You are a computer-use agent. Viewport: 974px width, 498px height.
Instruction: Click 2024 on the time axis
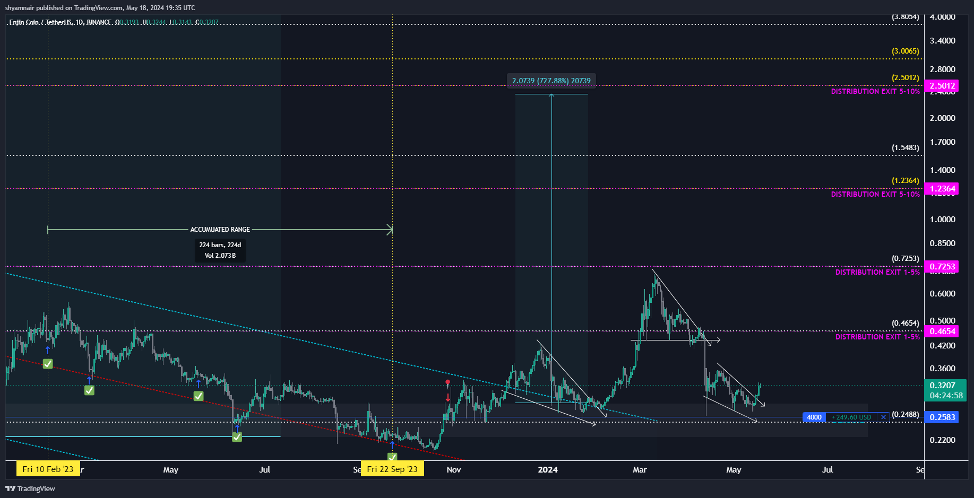[x=548, y=470]
